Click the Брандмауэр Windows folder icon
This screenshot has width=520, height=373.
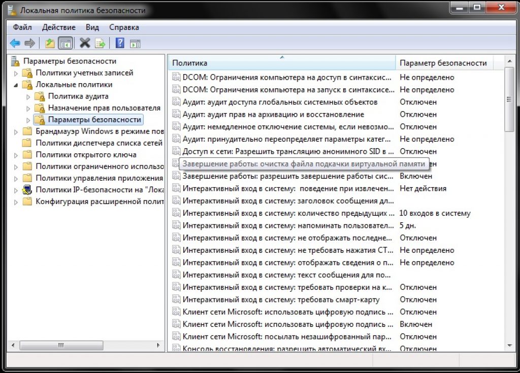tap(27, 131)
